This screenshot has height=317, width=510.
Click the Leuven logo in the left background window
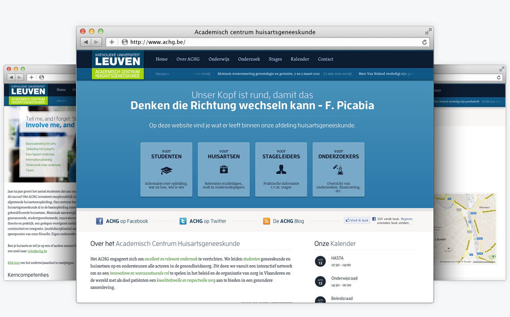click(28, 95)
